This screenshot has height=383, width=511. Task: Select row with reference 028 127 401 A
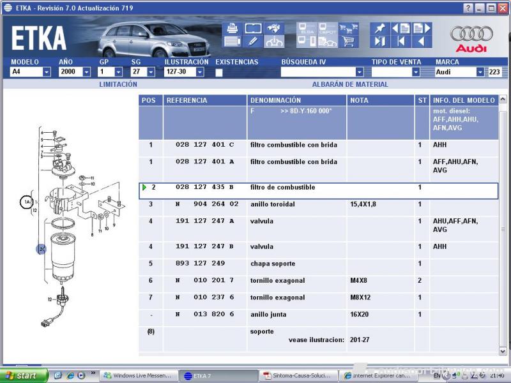[x=318, y=169]
